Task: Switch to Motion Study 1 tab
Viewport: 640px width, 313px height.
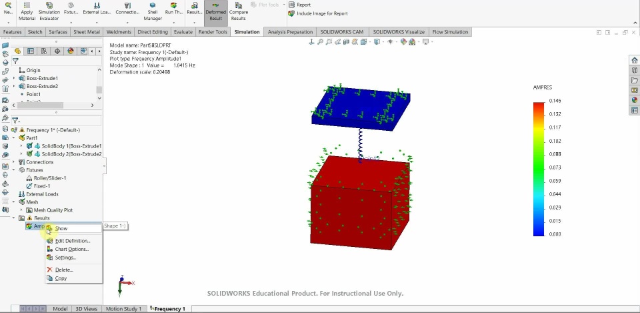Action: coord(124,309)
